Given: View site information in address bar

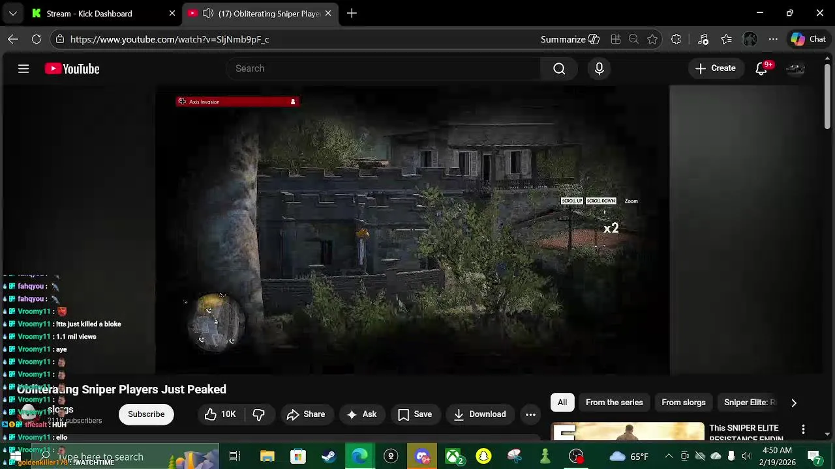Looking at the screenshot, I should [x=60, y=39].
